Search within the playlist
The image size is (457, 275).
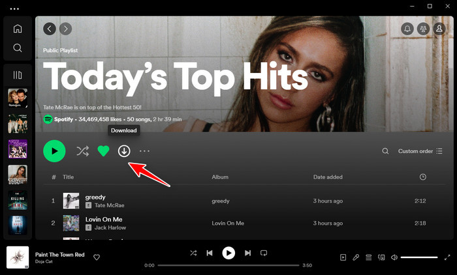pyautogui.click(x=385, y=151)
